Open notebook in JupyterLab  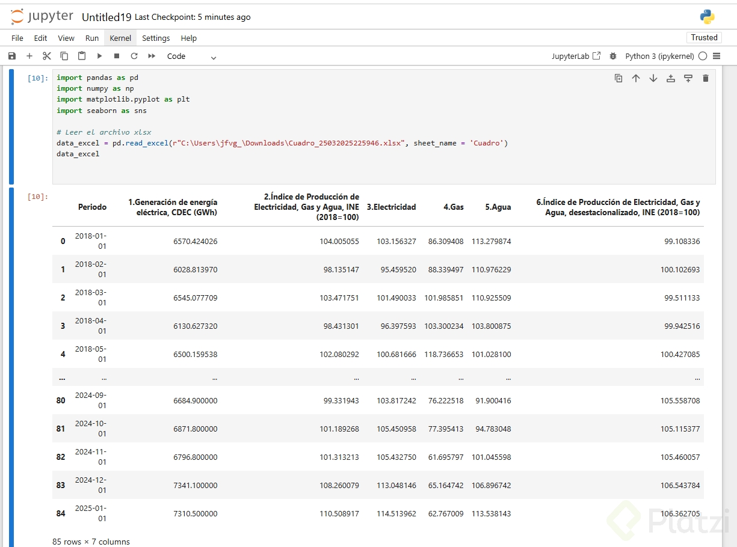576,56
